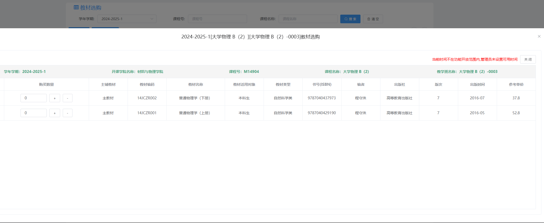Click 开课学院名称 材料与物理学院 label

[137, 72]
